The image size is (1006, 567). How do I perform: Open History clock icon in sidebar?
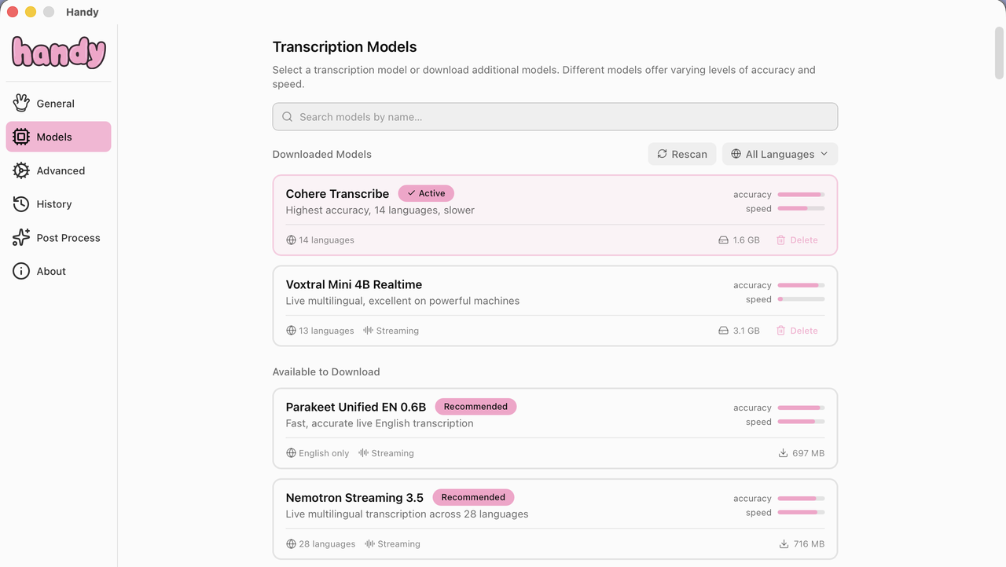21,204
